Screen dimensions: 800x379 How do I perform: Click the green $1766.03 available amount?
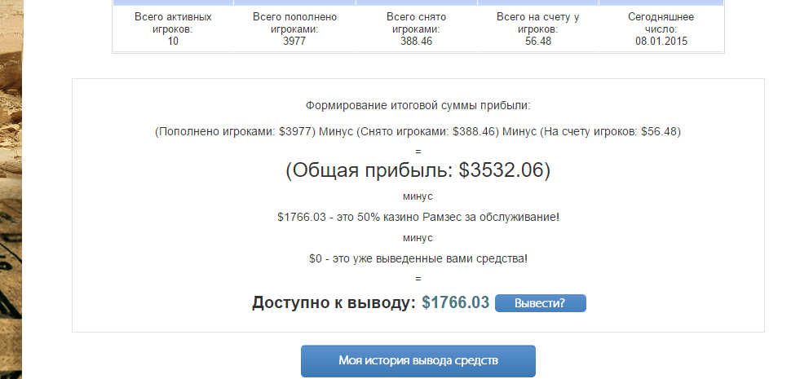coord(455,302)
